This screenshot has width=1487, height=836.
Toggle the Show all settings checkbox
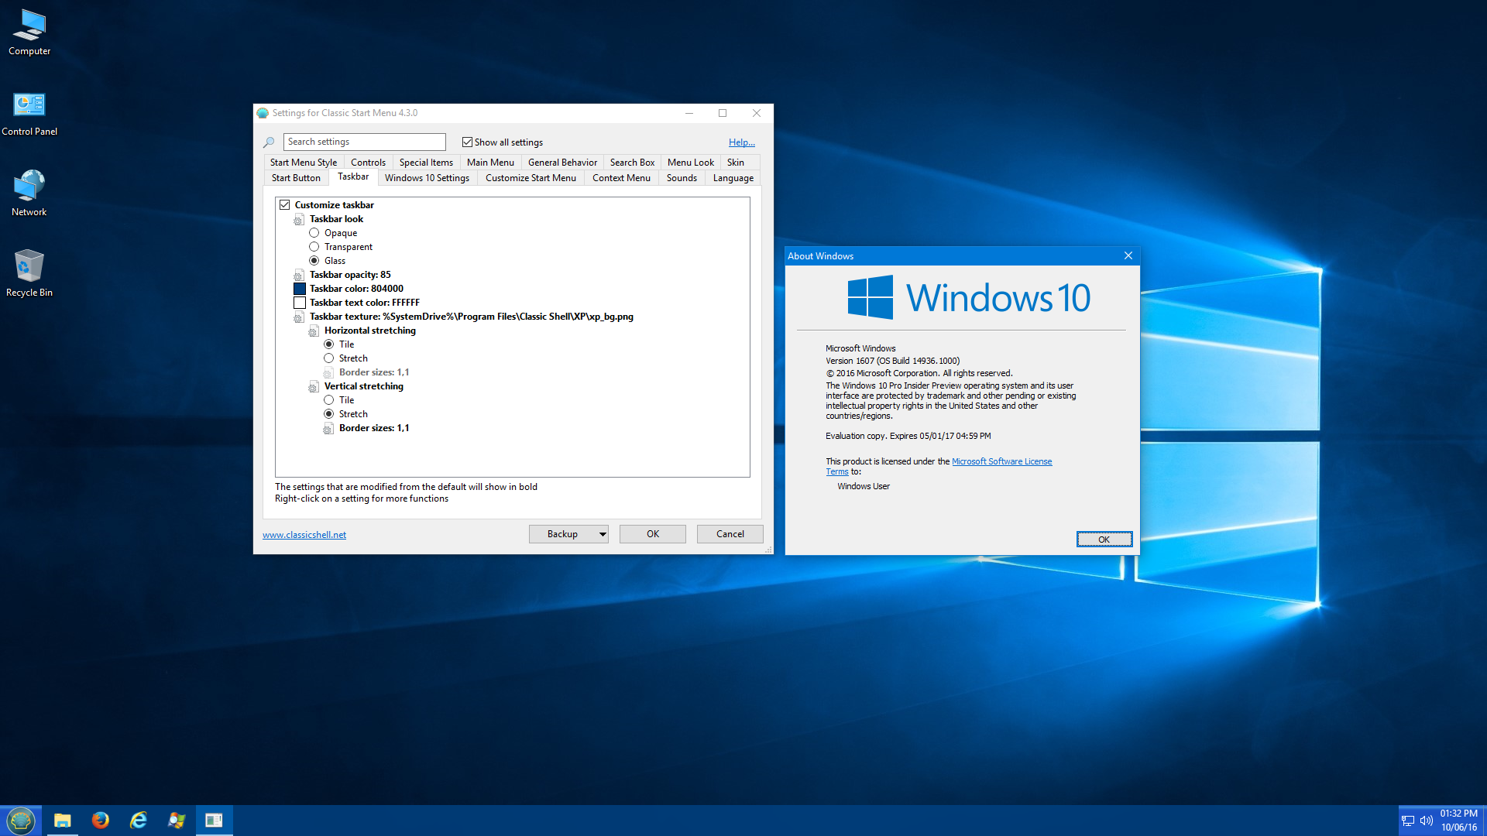pyautogui.click(x=467, y=142)
